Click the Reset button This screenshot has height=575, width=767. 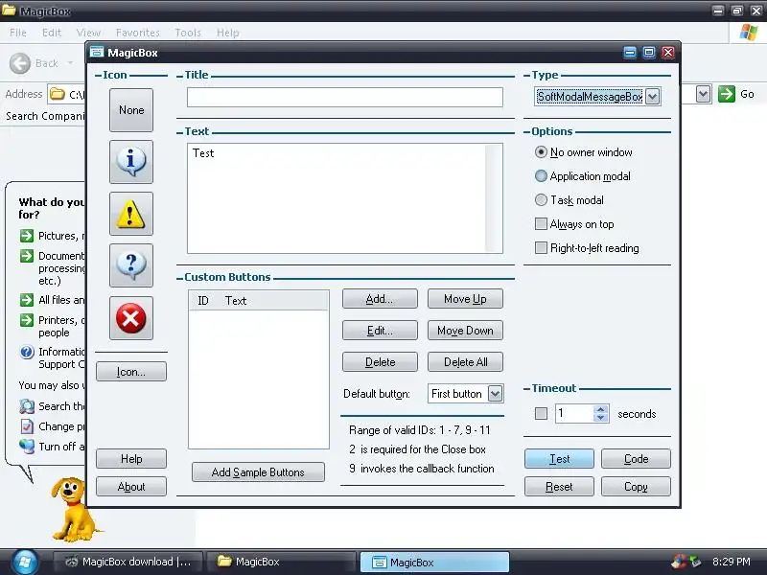559,487
